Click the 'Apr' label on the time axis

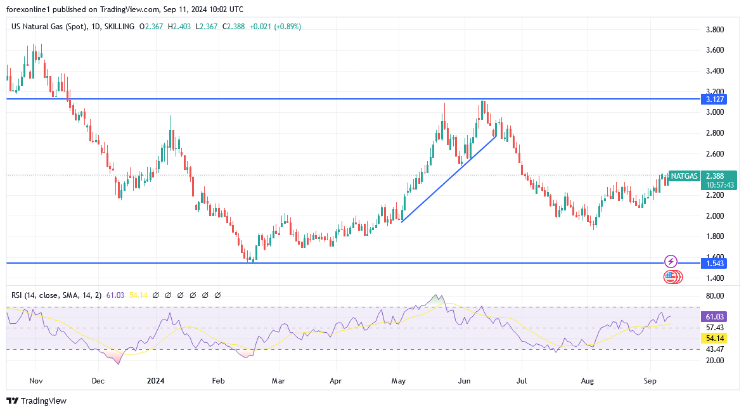pyautogui.click(x=336, y=380)
